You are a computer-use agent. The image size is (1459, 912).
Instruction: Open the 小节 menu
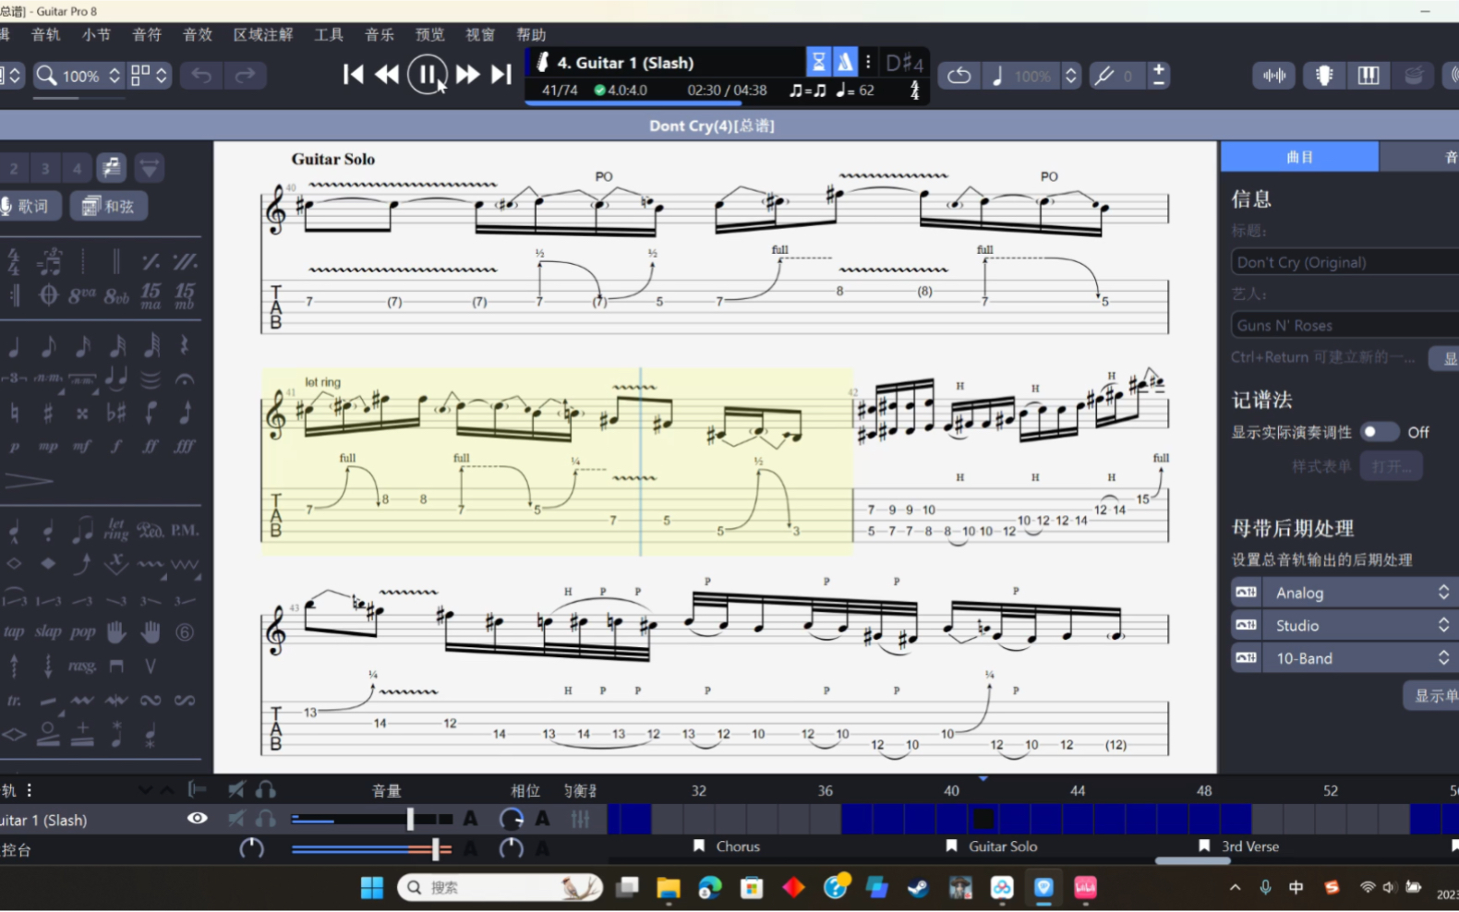[96, 34]
